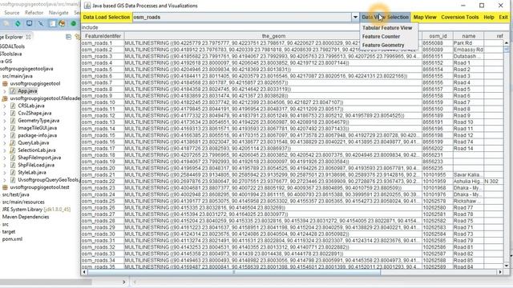Image resolution: width=513 pixels, height=288 pixels.
Task: Click the the_geom column header
Action: [273, 36]
